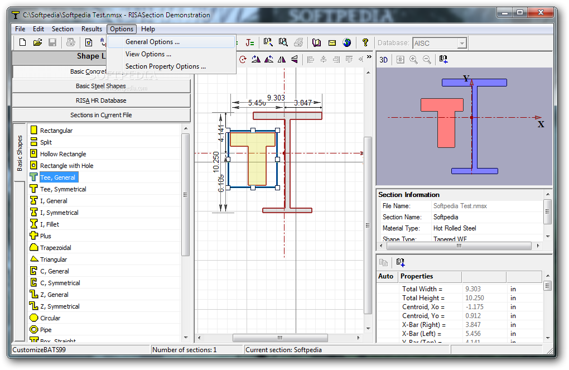This screenshot has width=569, height=370.
Task: Click the Total Width value 9.303
Action: coord(473,289)
